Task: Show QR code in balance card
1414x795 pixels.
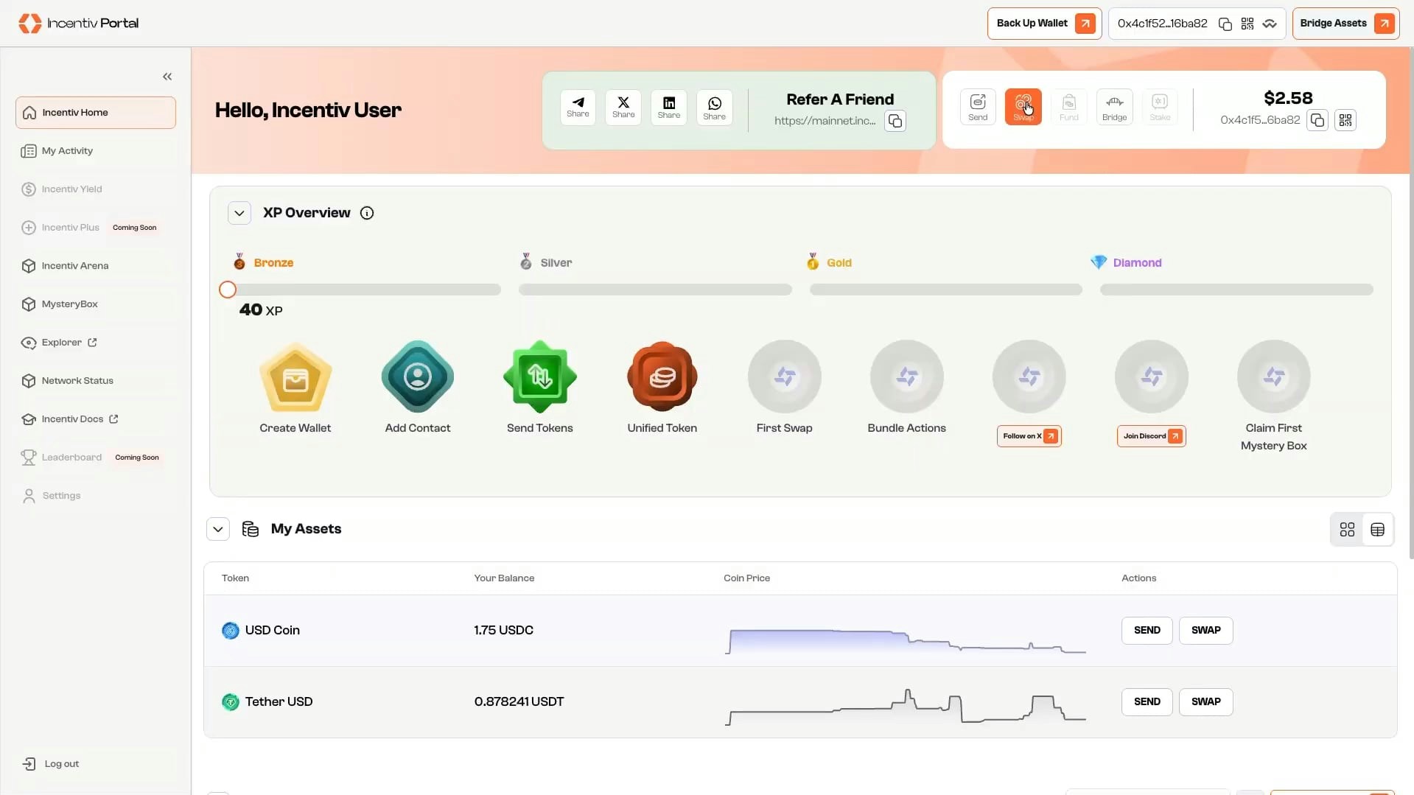Action: [1345, 120]
